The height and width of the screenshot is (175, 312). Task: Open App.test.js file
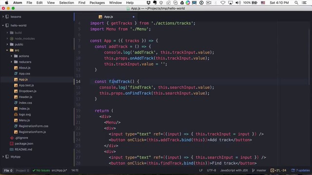(x=26, y=85)
